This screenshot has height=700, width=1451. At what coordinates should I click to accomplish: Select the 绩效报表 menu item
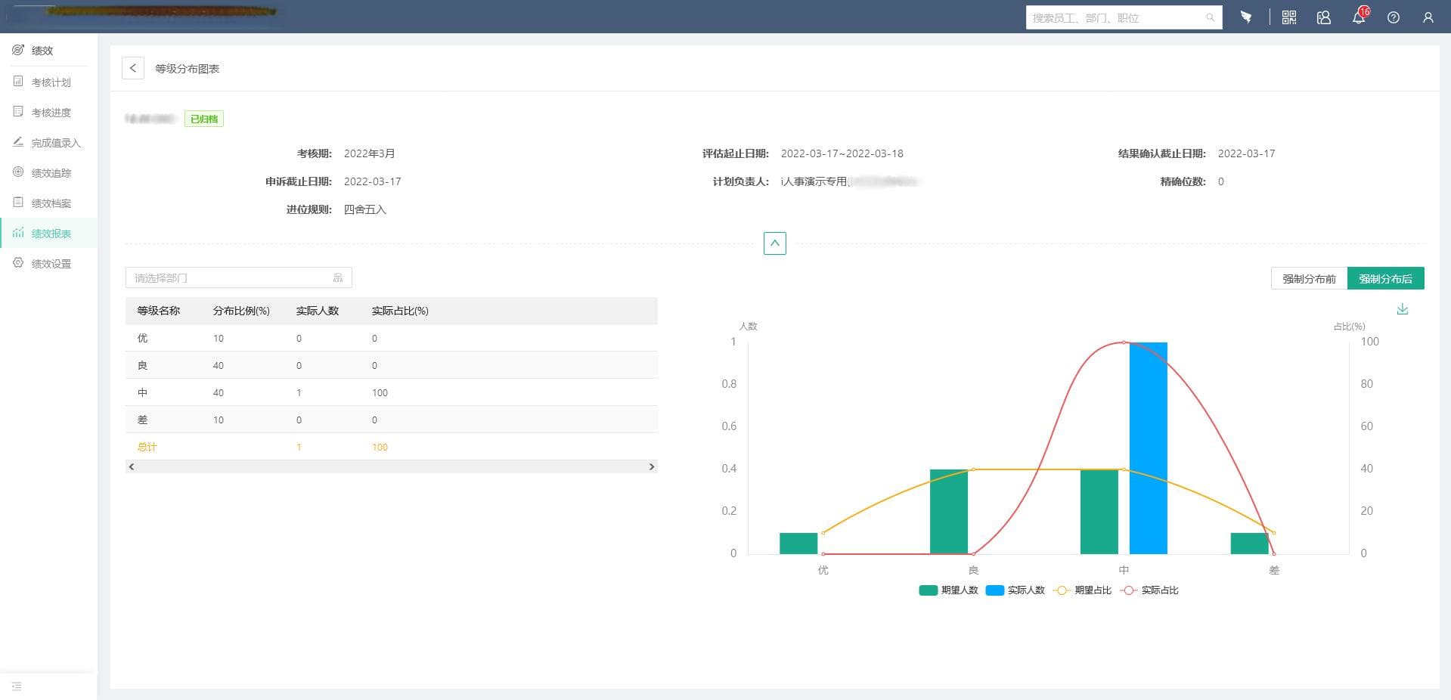(48, 233)
